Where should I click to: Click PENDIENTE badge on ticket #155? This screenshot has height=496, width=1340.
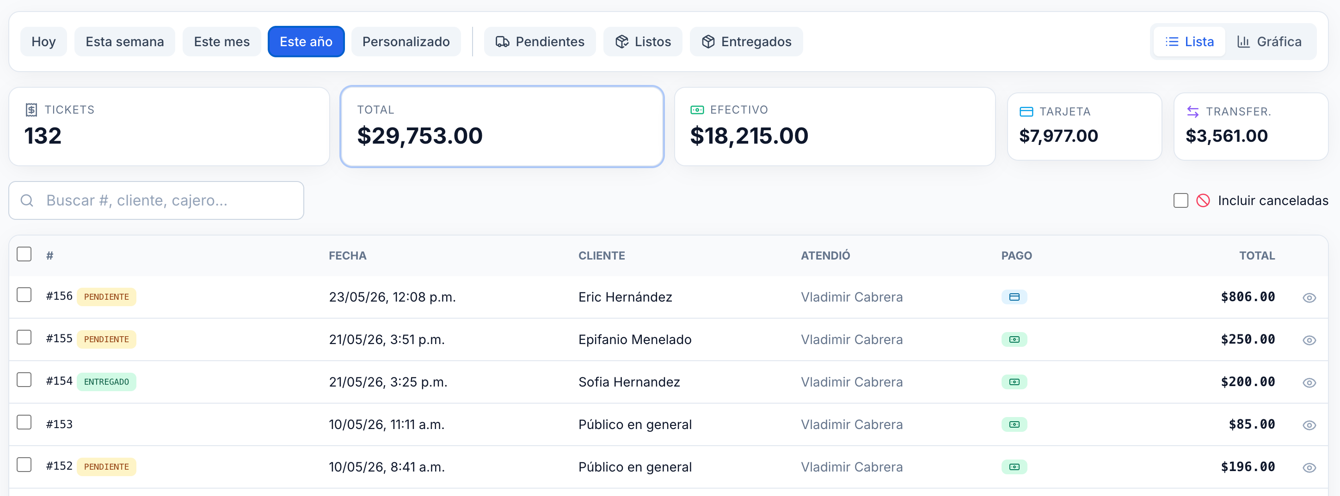106,339
